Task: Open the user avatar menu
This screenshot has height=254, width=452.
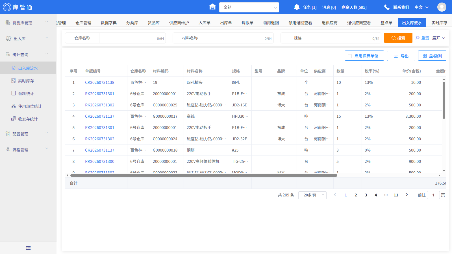Action: (x=442, y=7)
